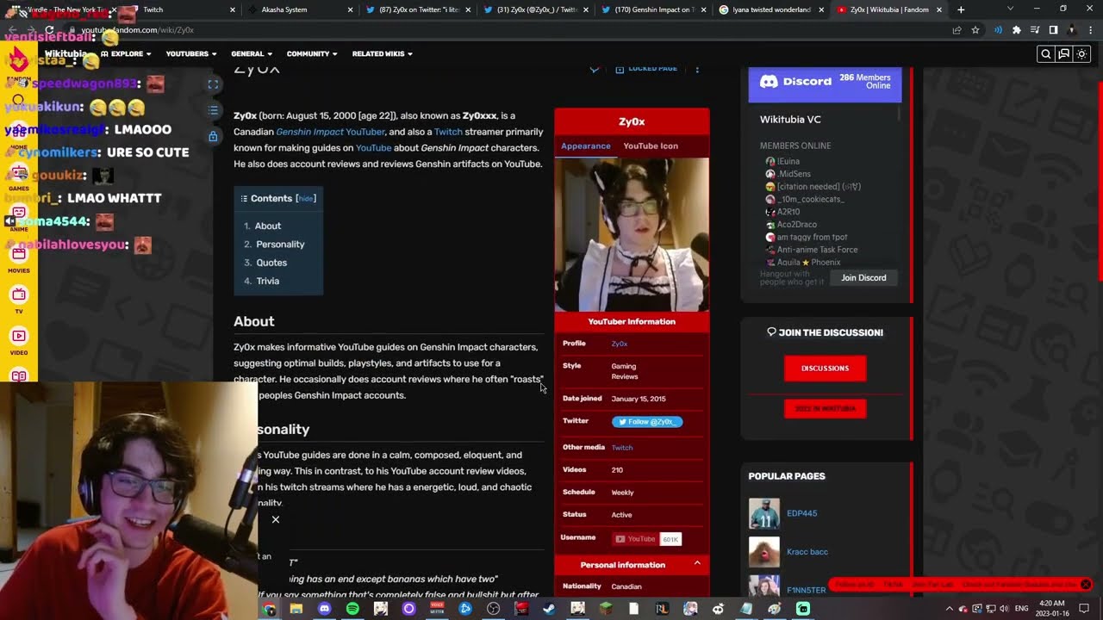The width and height of the screenshot is (1103, 620).
Task: Open Twitch link under Other media
Action: coord(622,448)
